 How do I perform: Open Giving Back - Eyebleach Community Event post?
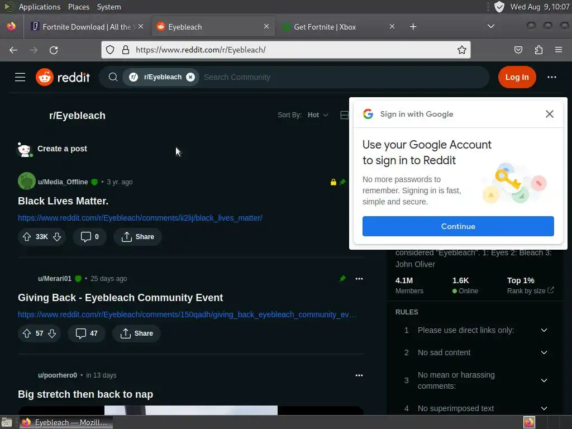tap(121, 298)
